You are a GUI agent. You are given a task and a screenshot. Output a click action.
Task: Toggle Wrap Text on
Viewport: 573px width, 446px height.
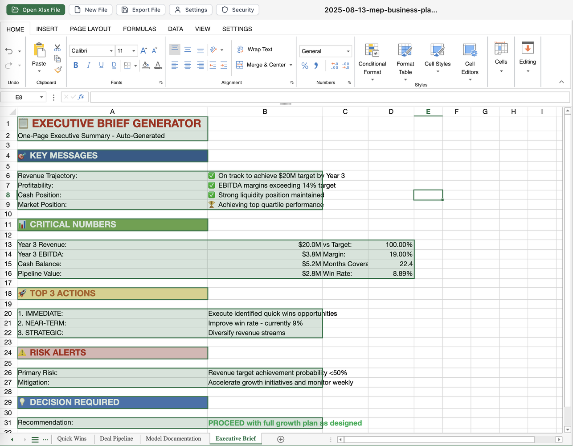pyautogui.click(x=254, y=50)
